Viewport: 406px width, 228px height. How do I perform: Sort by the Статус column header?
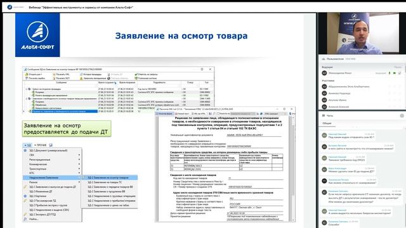click(x=190, y=83)
